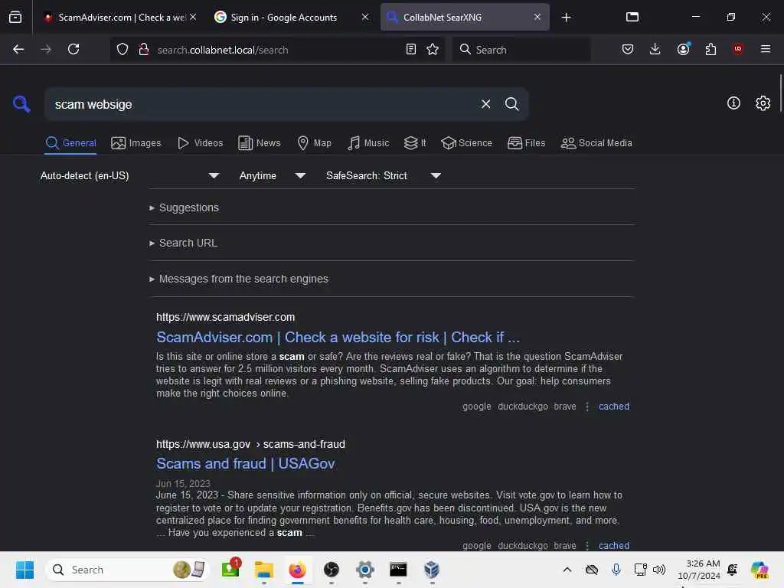Close the ScamAdviser.com tab
This screenshot has height=588, width=784.
coord(193,17)
